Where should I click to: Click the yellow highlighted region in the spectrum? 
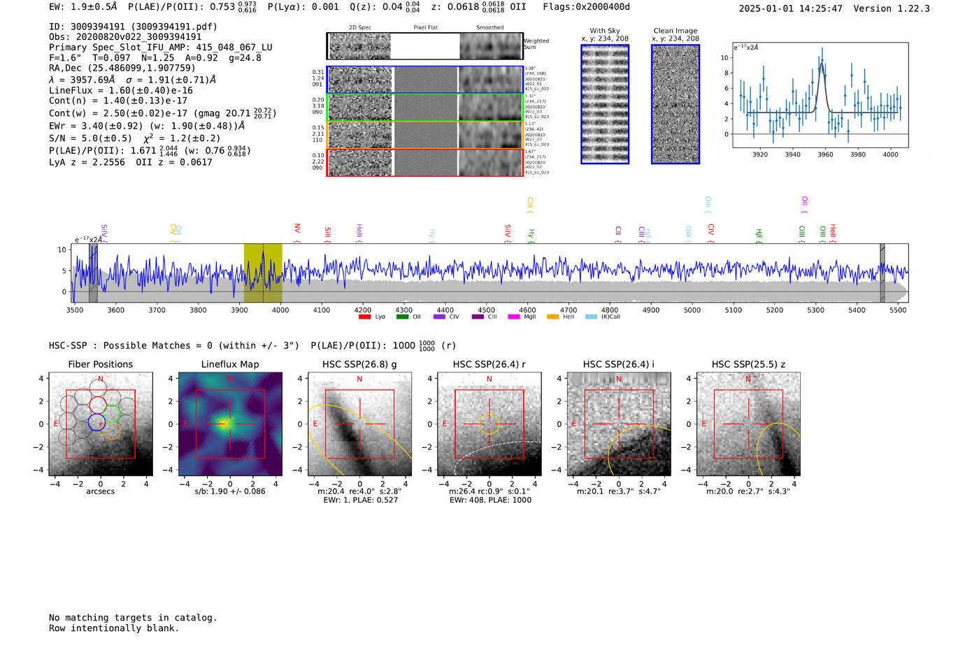point(263,273)
